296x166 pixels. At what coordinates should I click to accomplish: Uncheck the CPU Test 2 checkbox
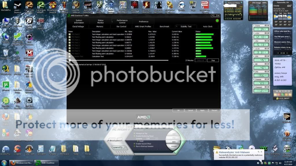(70, 45)
